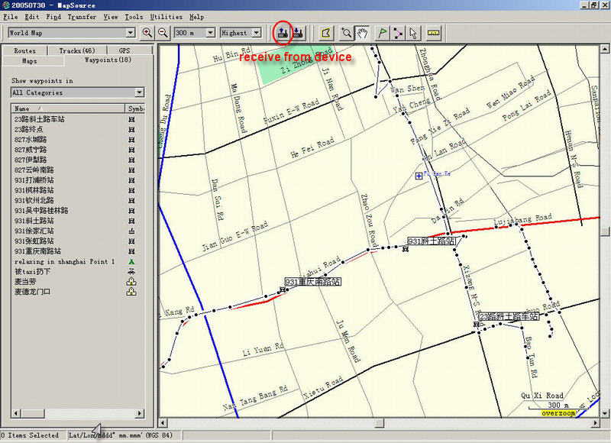Select the zoom tool in toolbar

tap(346, 33)
